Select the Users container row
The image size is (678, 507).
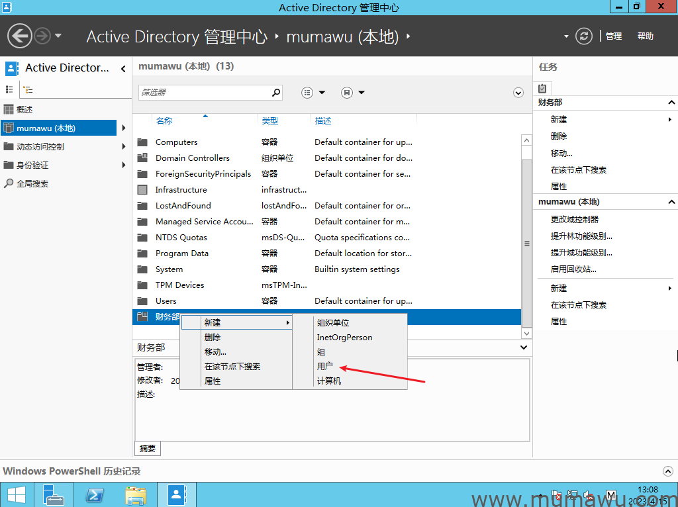[326, 301]
